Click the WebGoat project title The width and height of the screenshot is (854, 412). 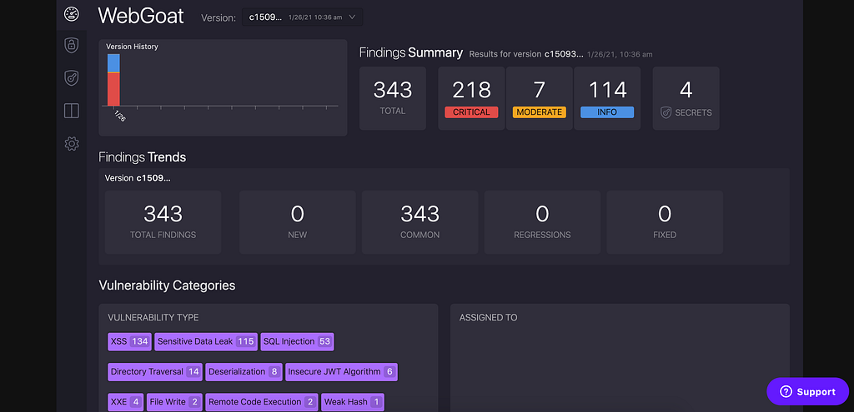[141, 15]
